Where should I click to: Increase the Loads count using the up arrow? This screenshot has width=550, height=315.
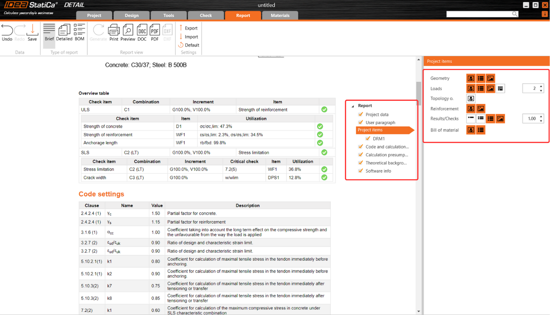[541, 86]
